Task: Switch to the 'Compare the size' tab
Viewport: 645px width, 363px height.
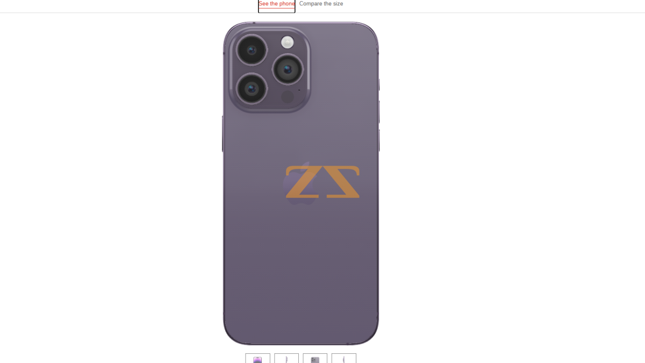Action: [321, 4]
